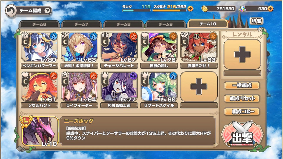Viewport: 283px width, 159px height.
Task: Add a rental unit with the plus
Action: pos(242,54)
